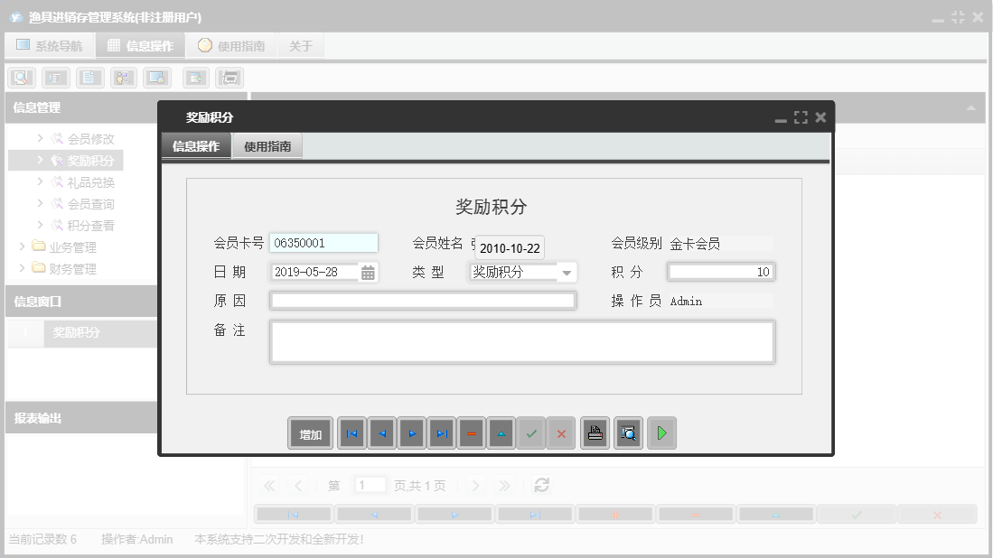Click the red X cancel icon

[x=560, y=432]
